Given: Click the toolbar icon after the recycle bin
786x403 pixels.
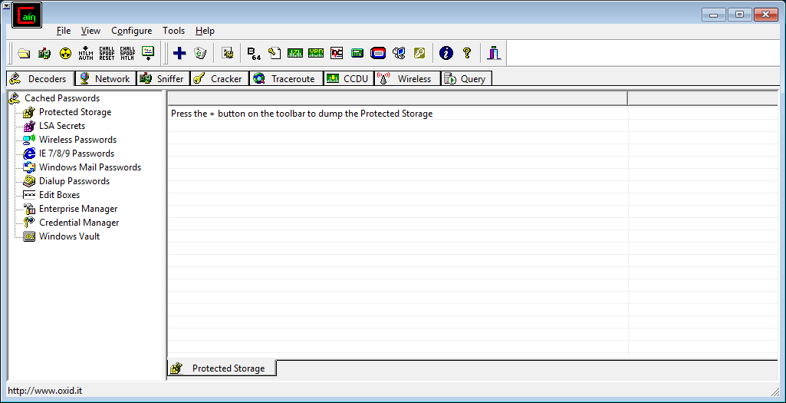Looking at the screenshot, I should click(228, 53).
